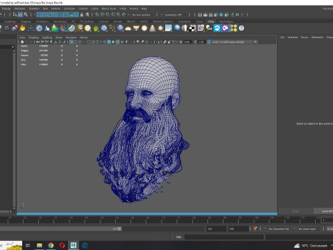
Task: Switch to the XGen shelf tab
Action: coord(199,22)
